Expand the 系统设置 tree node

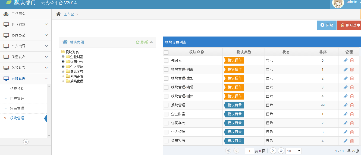point(63,76)
